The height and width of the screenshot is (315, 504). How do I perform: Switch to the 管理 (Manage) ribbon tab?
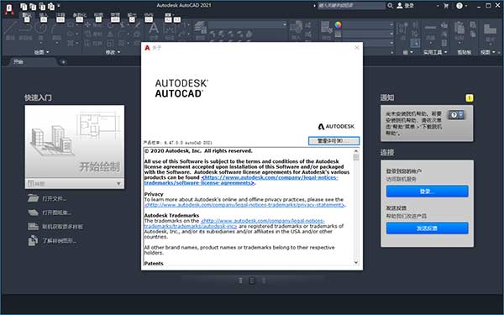pyautogui.click(x=115, y=15)
